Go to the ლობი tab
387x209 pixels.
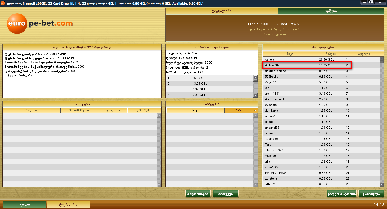tap(25, 204)
